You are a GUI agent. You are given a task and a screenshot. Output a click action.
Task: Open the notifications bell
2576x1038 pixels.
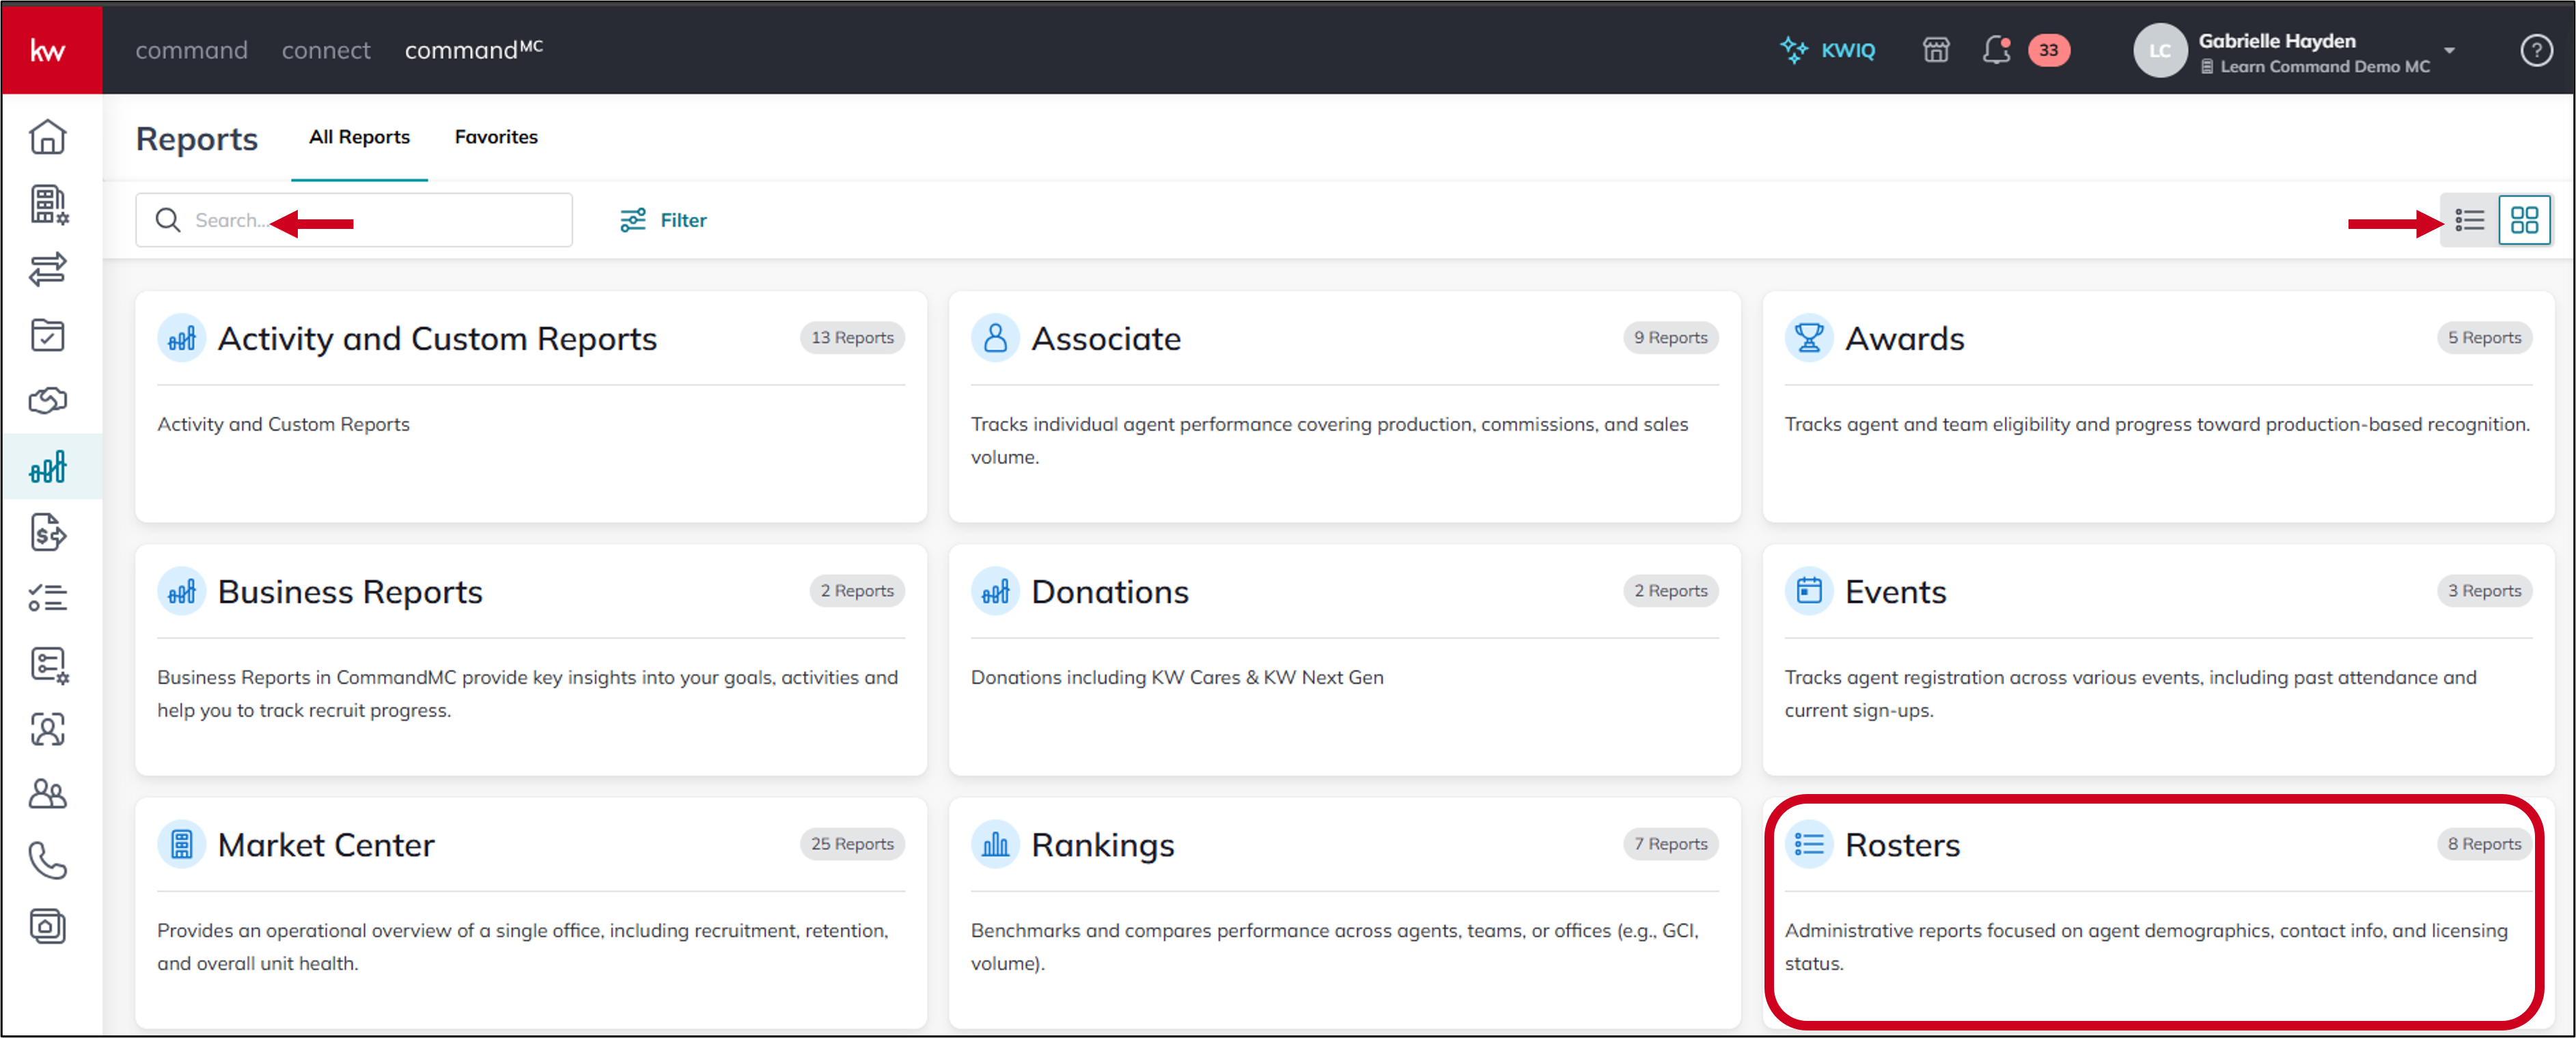click(x=1996, y=50)
